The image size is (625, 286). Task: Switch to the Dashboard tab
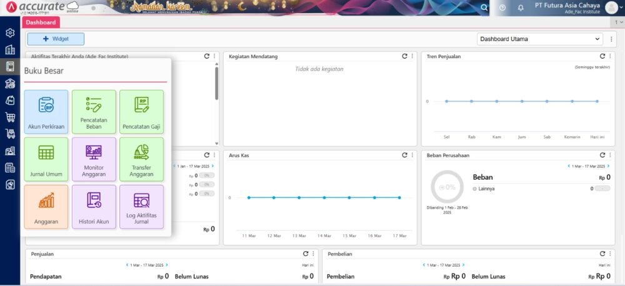41,22
